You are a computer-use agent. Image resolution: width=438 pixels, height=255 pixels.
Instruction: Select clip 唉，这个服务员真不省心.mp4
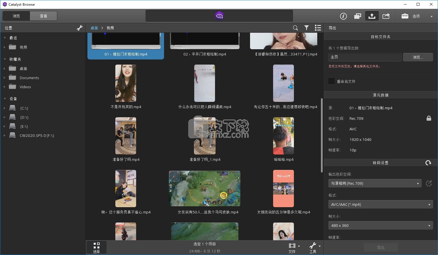[x=126, y=192]
